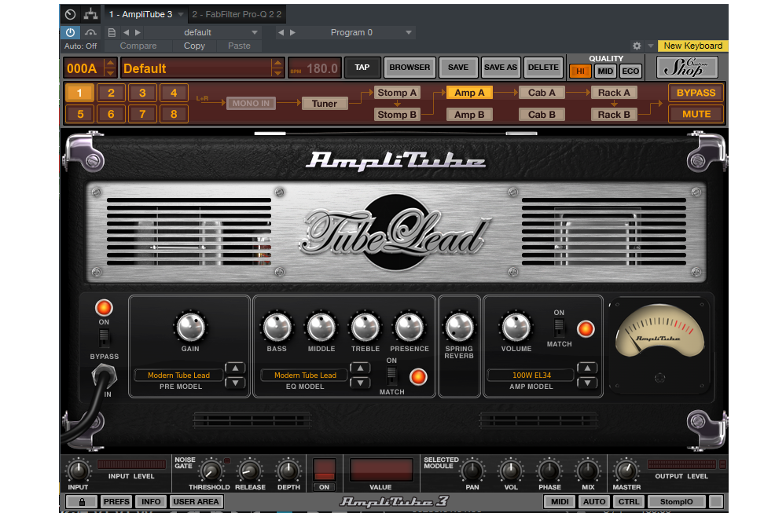The width and height of the screenshot is (775, 513).
Task: Select routing preset number 5
Action: pos(79,114)
